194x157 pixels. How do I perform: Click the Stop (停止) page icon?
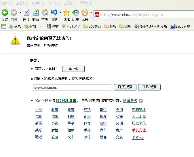coord(26,13)
